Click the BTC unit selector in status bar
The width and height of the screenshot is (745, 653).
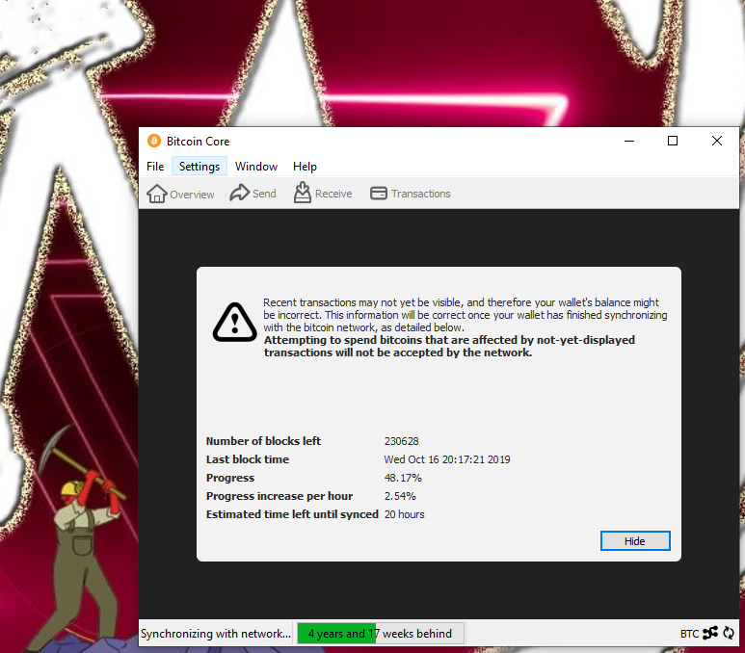click(x=689, y=634)
